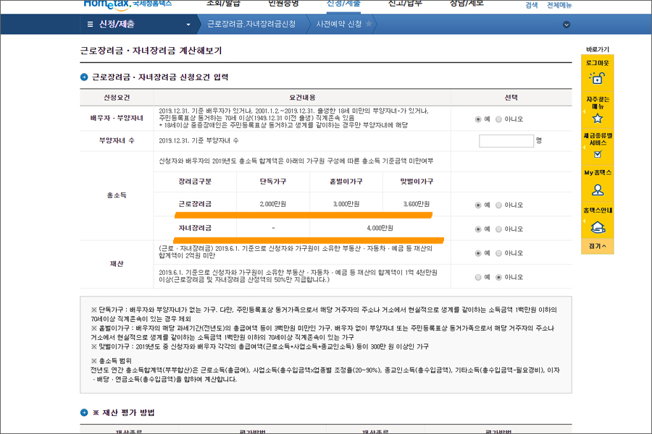
Task: Select 예 in 근로장려금 income row
Action: pyautogui.click(x=478, y=205)
